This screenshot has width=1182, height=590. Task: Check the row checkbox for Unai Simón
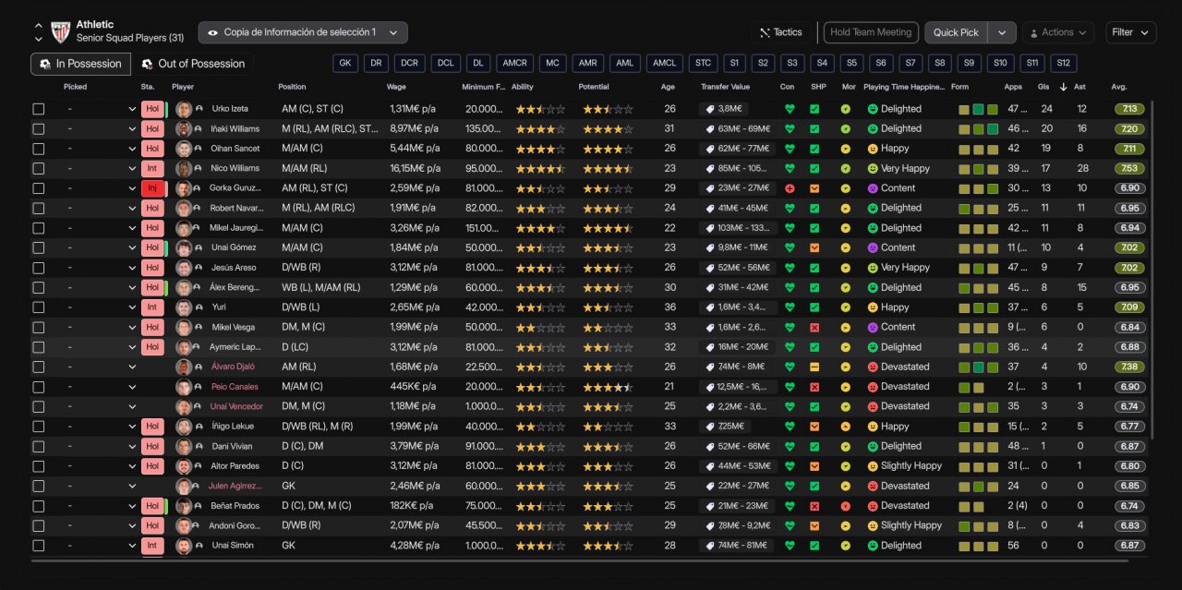click(x=39, y=546)
